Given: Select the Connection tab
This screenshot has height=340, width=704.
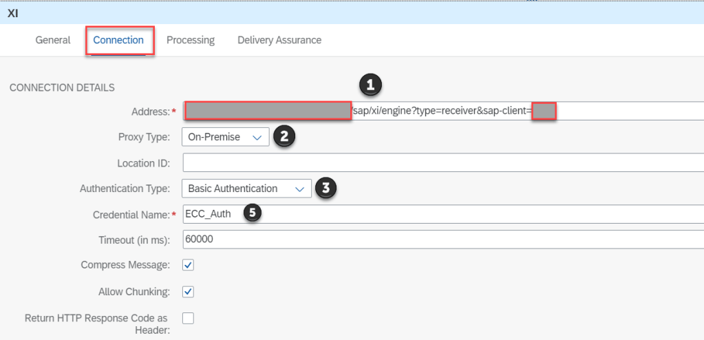Looking at the screenshot, I should point(118,40).
